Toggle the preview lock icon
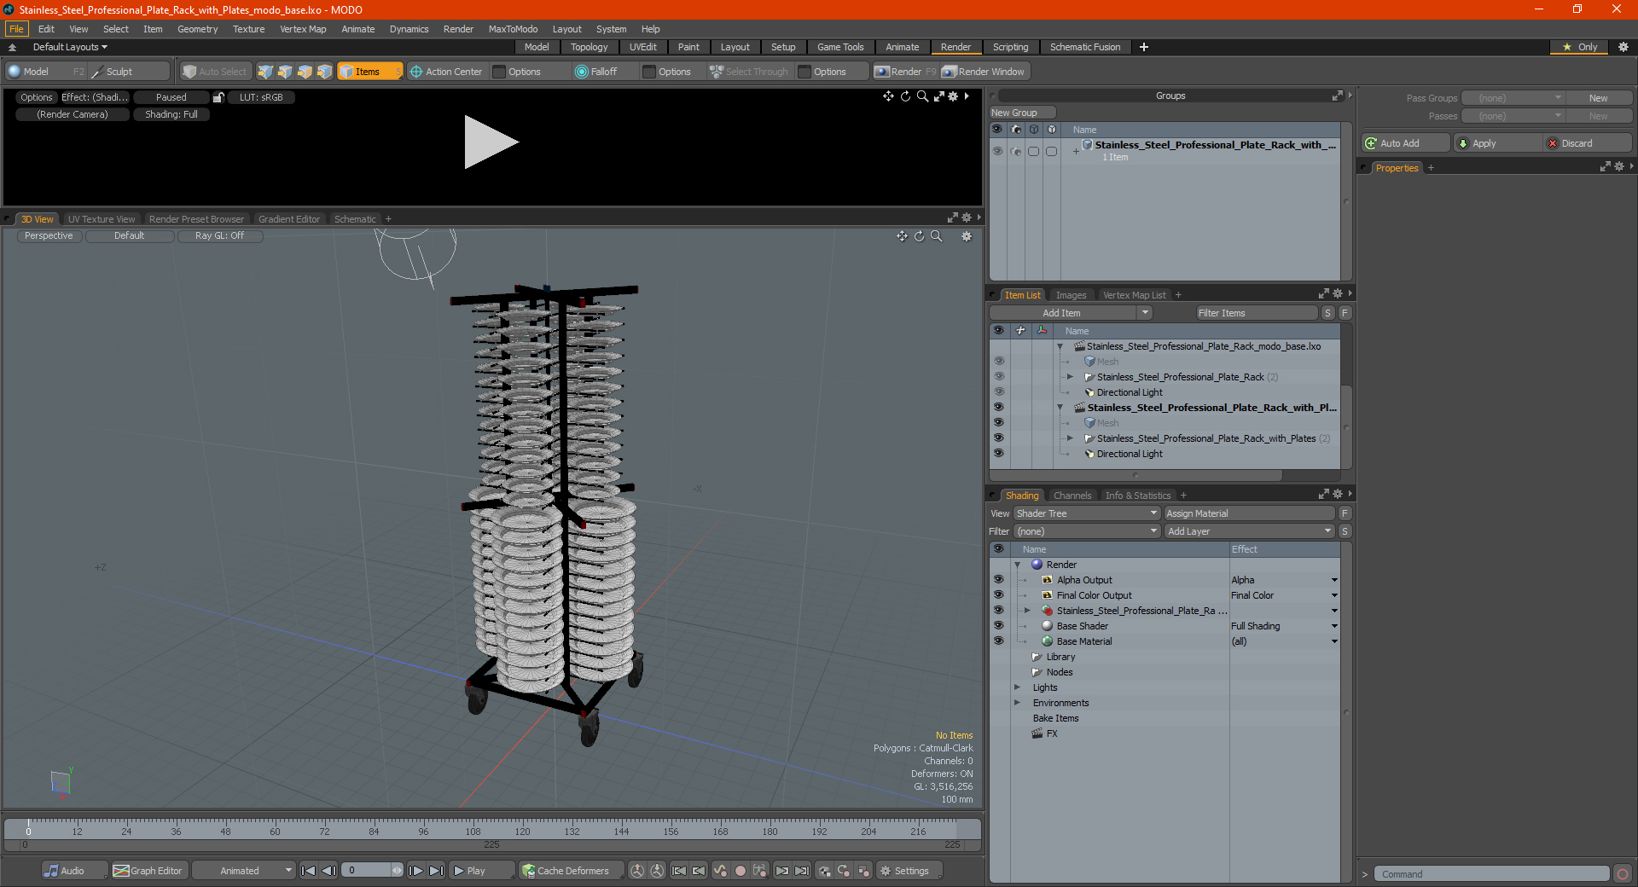 click(x=218, y=97)
